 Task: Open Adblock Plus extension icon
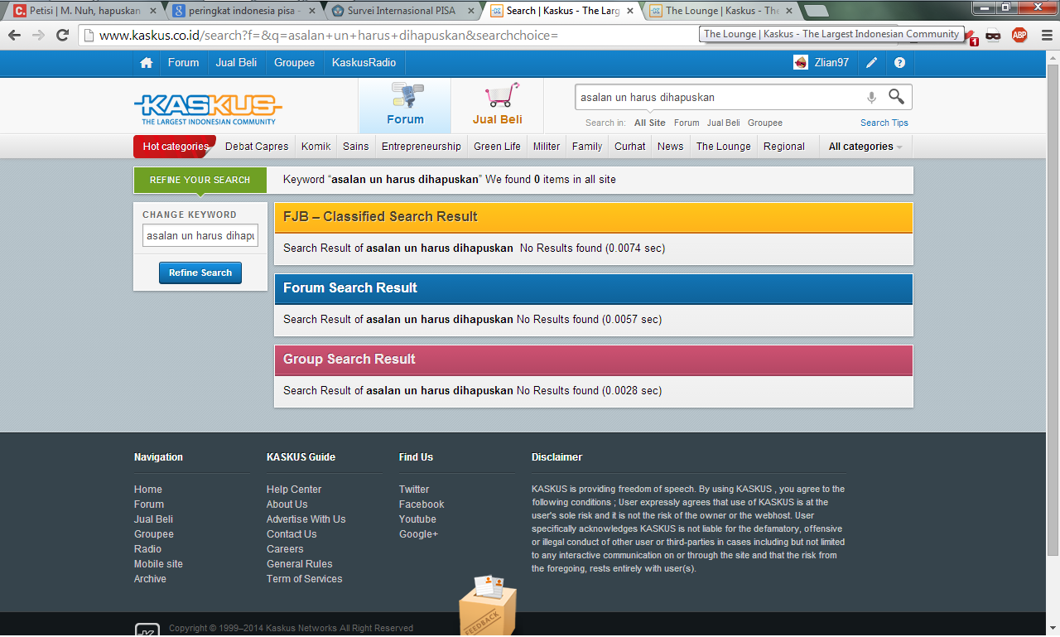click(x=1019, y=35)
